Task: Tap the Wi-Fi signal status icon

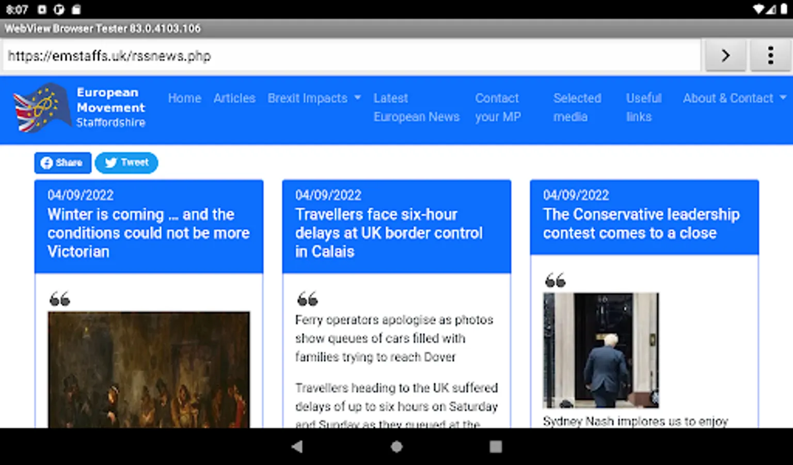Action: coord(758,9)
